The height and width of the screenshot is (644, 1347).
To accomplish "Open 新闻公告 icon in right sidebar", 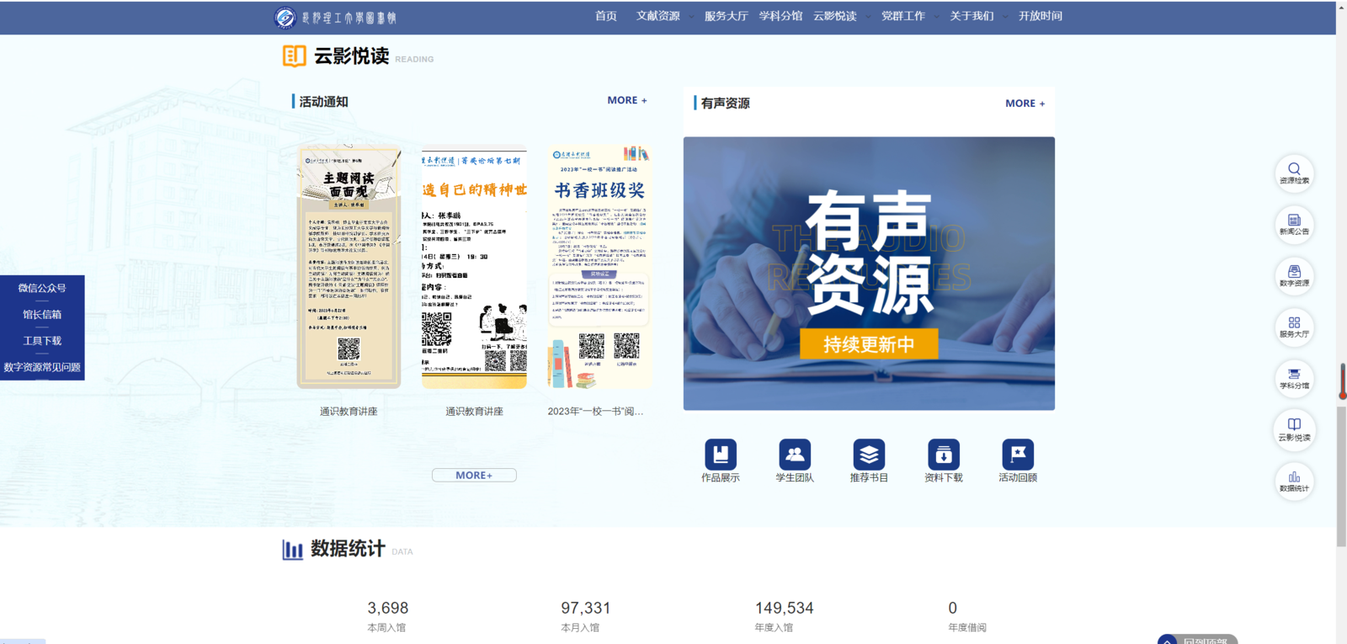I will click(x=1294, y=223).
